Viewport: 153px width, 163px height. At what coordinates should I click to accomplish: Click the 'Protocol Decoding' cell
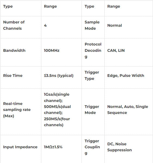[x=93, y=51]
